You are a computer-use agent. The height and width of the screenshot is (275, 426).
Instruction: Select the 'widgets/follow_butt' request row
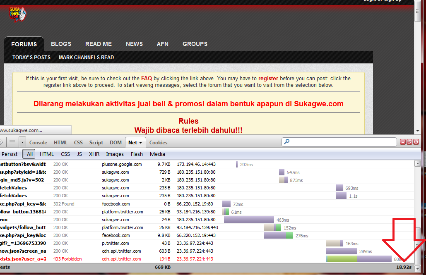(x=207, y=227)
